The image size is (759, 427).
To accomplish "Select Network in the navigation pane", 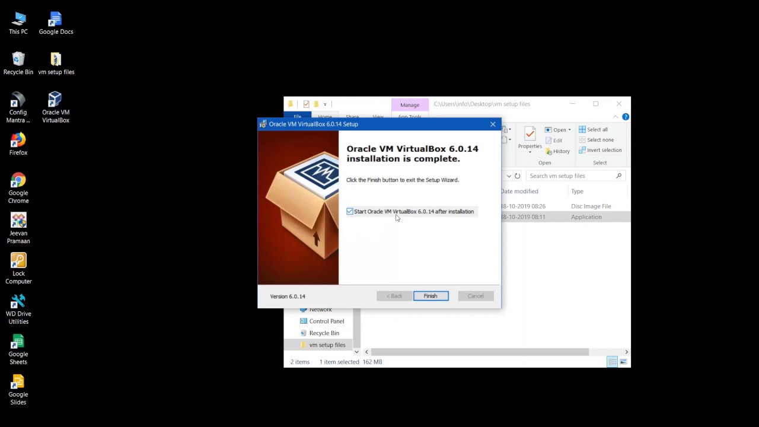I will coord(320,310).
